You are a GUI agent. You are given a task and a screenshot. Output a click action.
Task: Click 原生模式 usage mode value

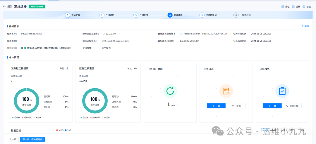(106, 48)
